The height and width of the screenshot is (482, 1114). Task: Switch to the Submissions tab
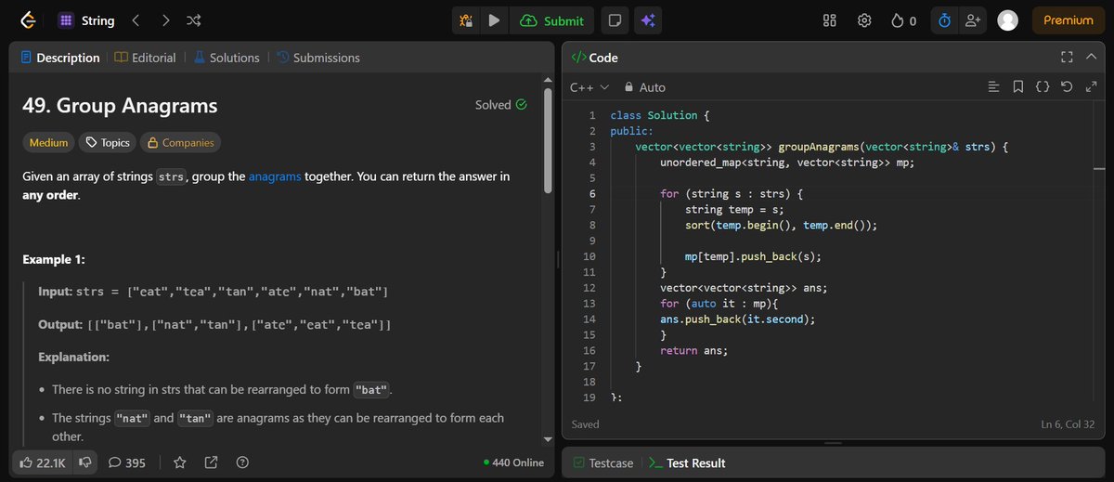coord(318,58)
